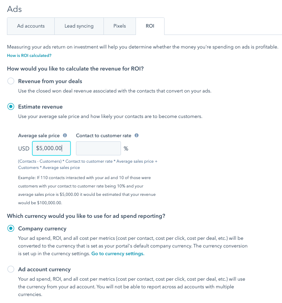Open the Lead syncing tab
282x303 pixels.
click(79, 26)
